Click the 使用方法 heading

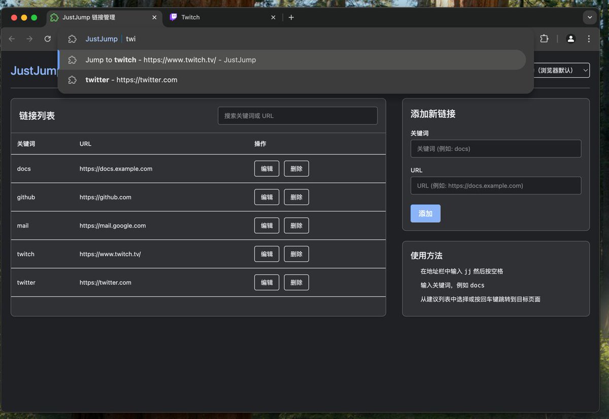tap(427, 256)
